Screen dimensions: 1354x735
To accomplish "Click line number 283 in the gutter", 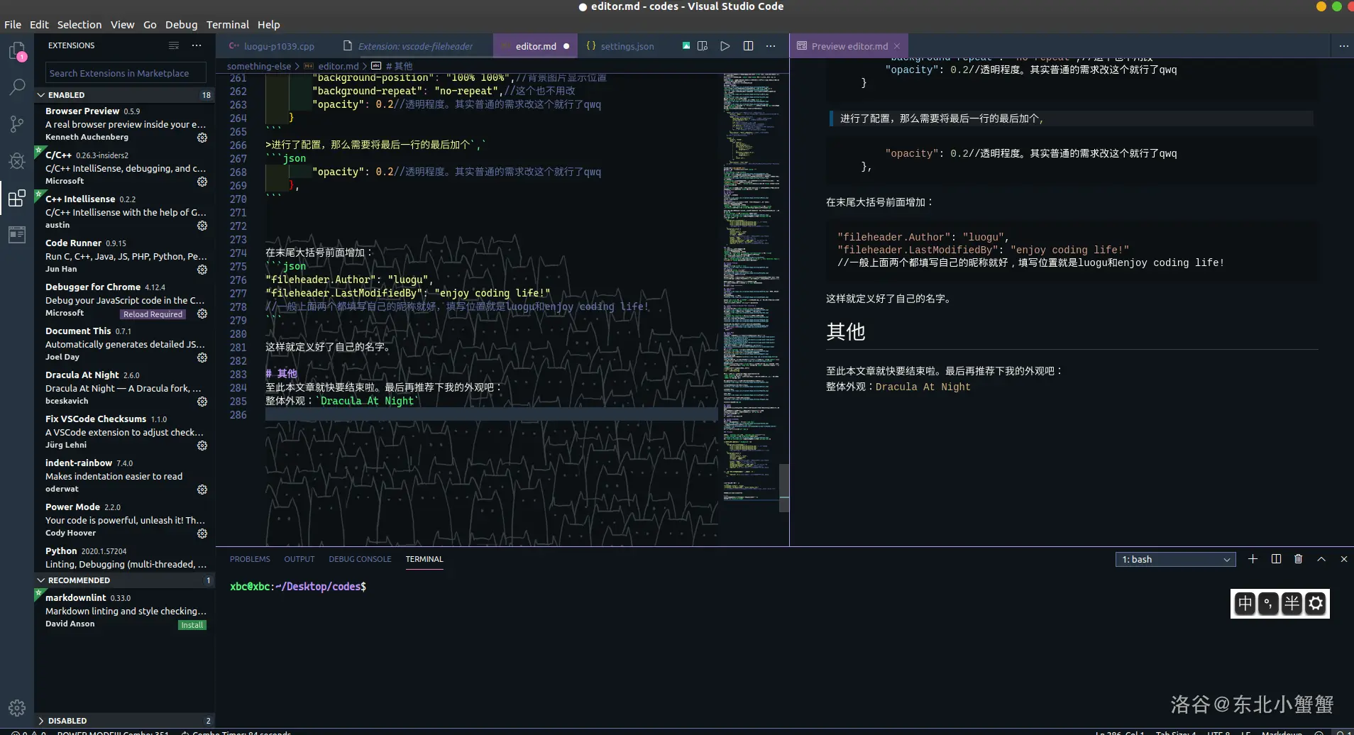I will 238,374.
